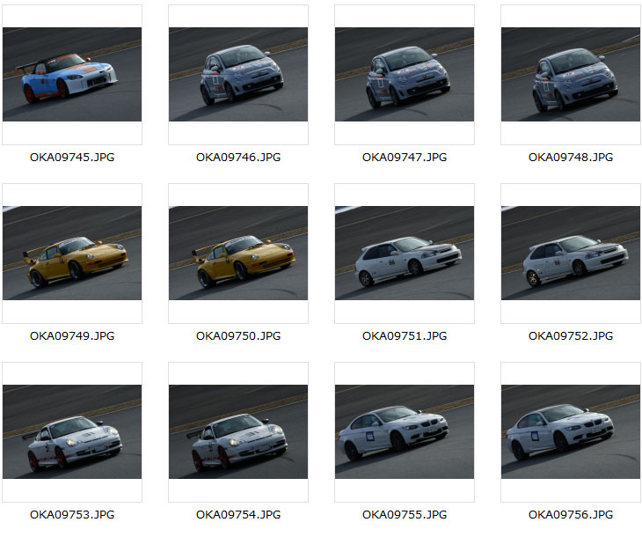
Task: Click the file name OKA09747.JPG
Action: 405,158
